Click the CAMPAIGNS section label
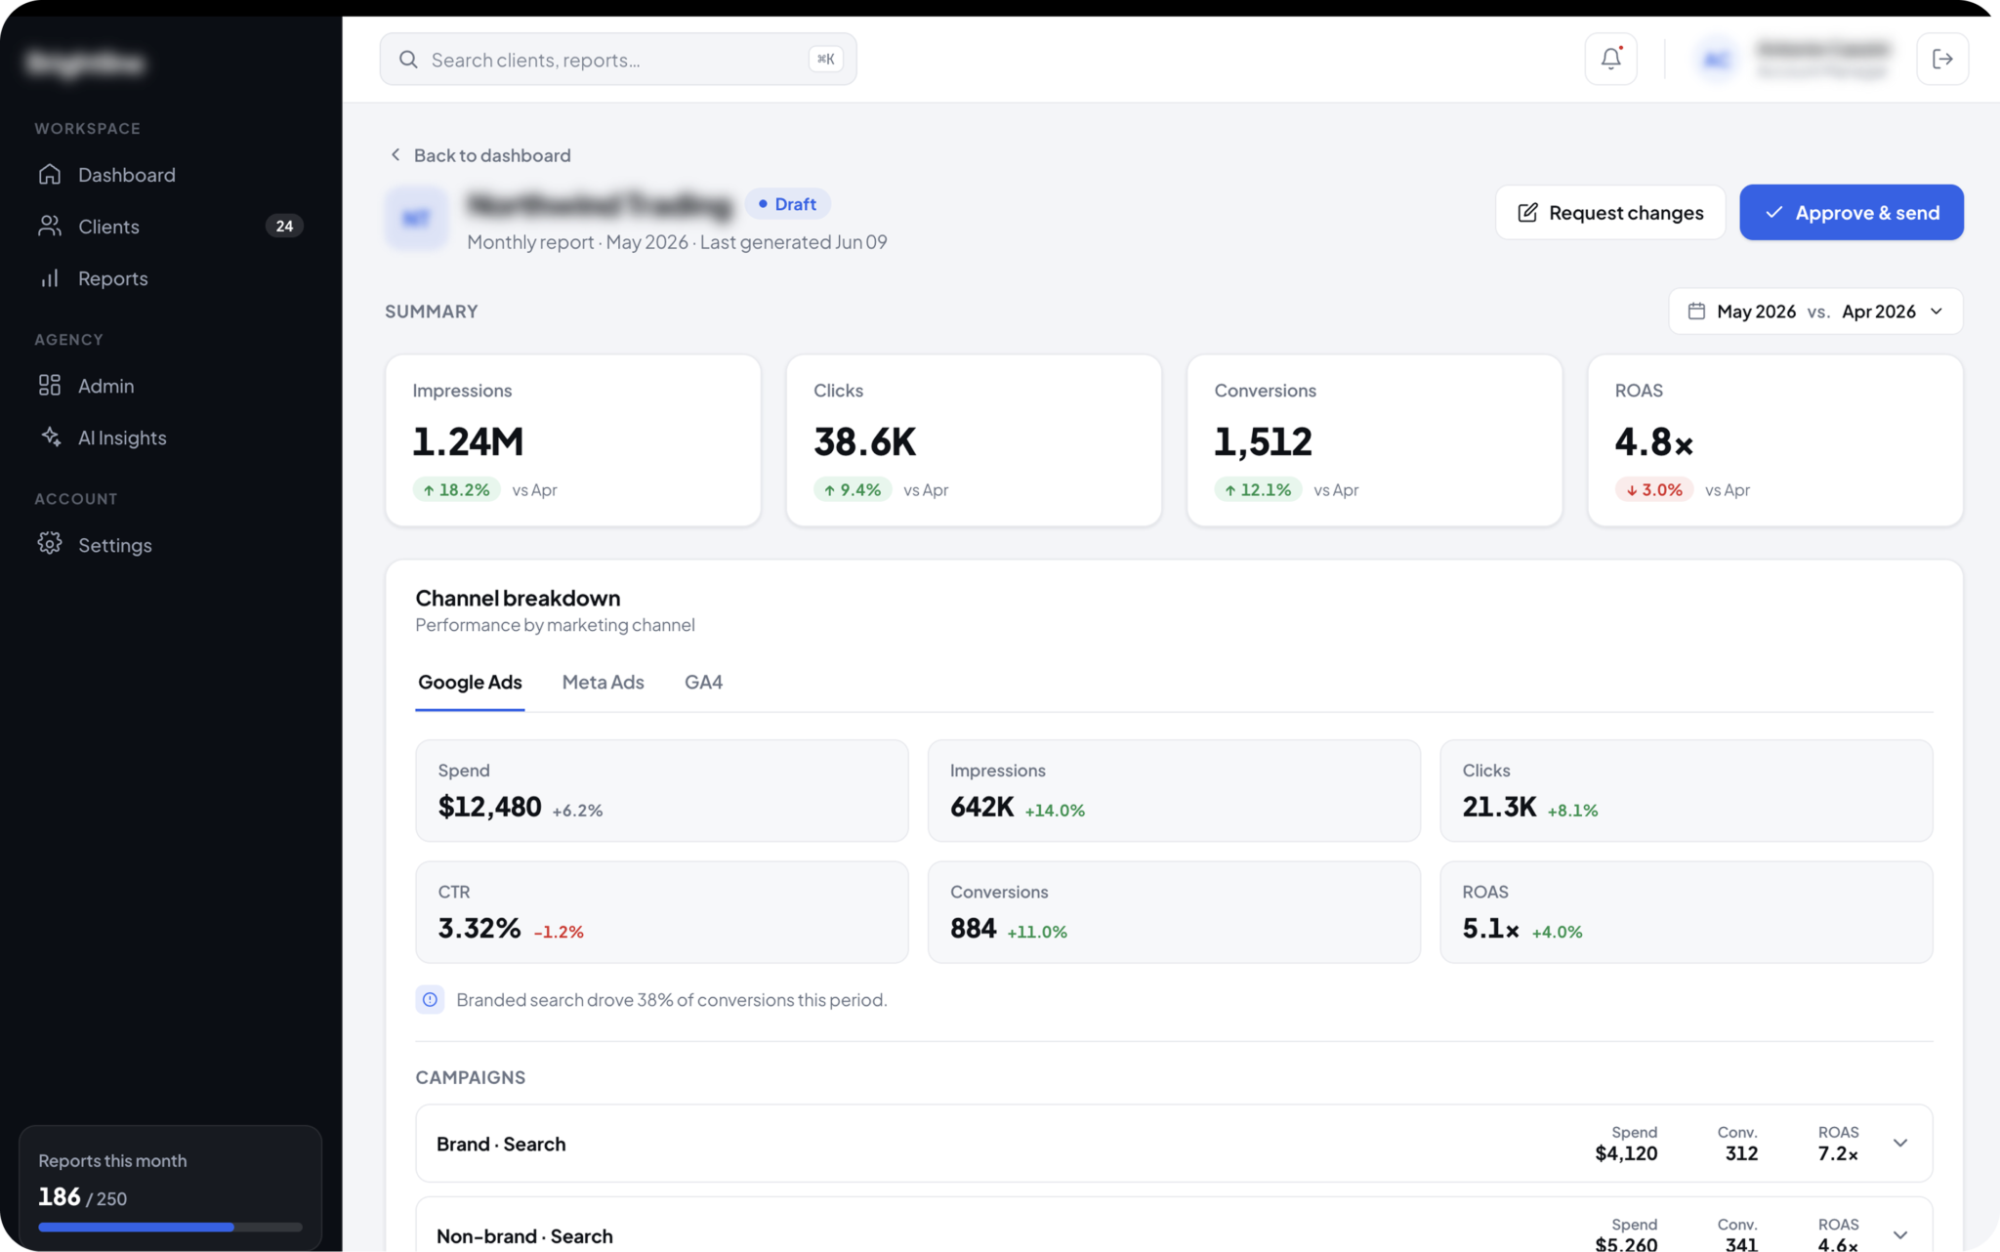 (x=470, y=1076)
